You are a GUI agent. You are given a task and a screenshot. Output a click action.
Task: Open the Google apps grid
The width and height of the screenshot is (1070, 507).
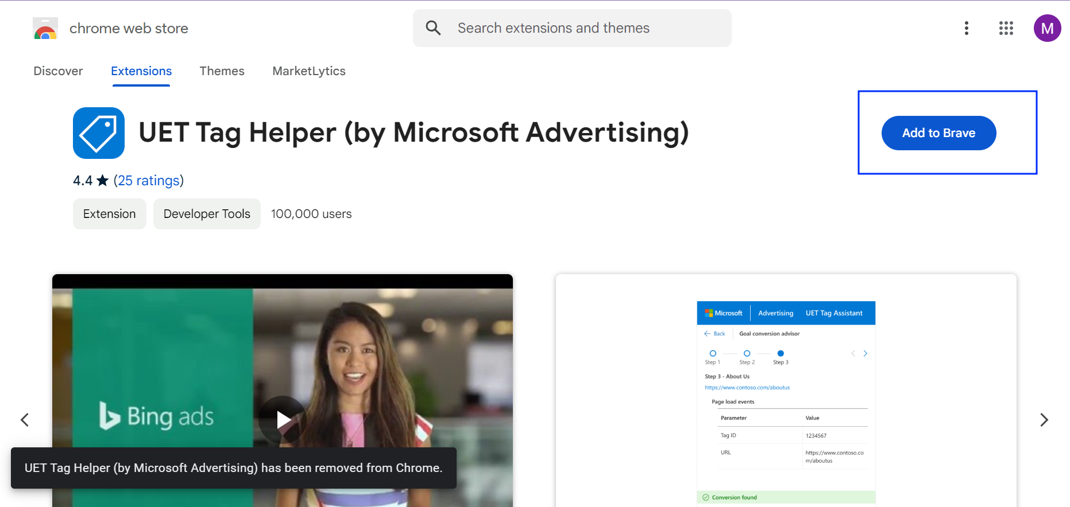[1006, 28]
